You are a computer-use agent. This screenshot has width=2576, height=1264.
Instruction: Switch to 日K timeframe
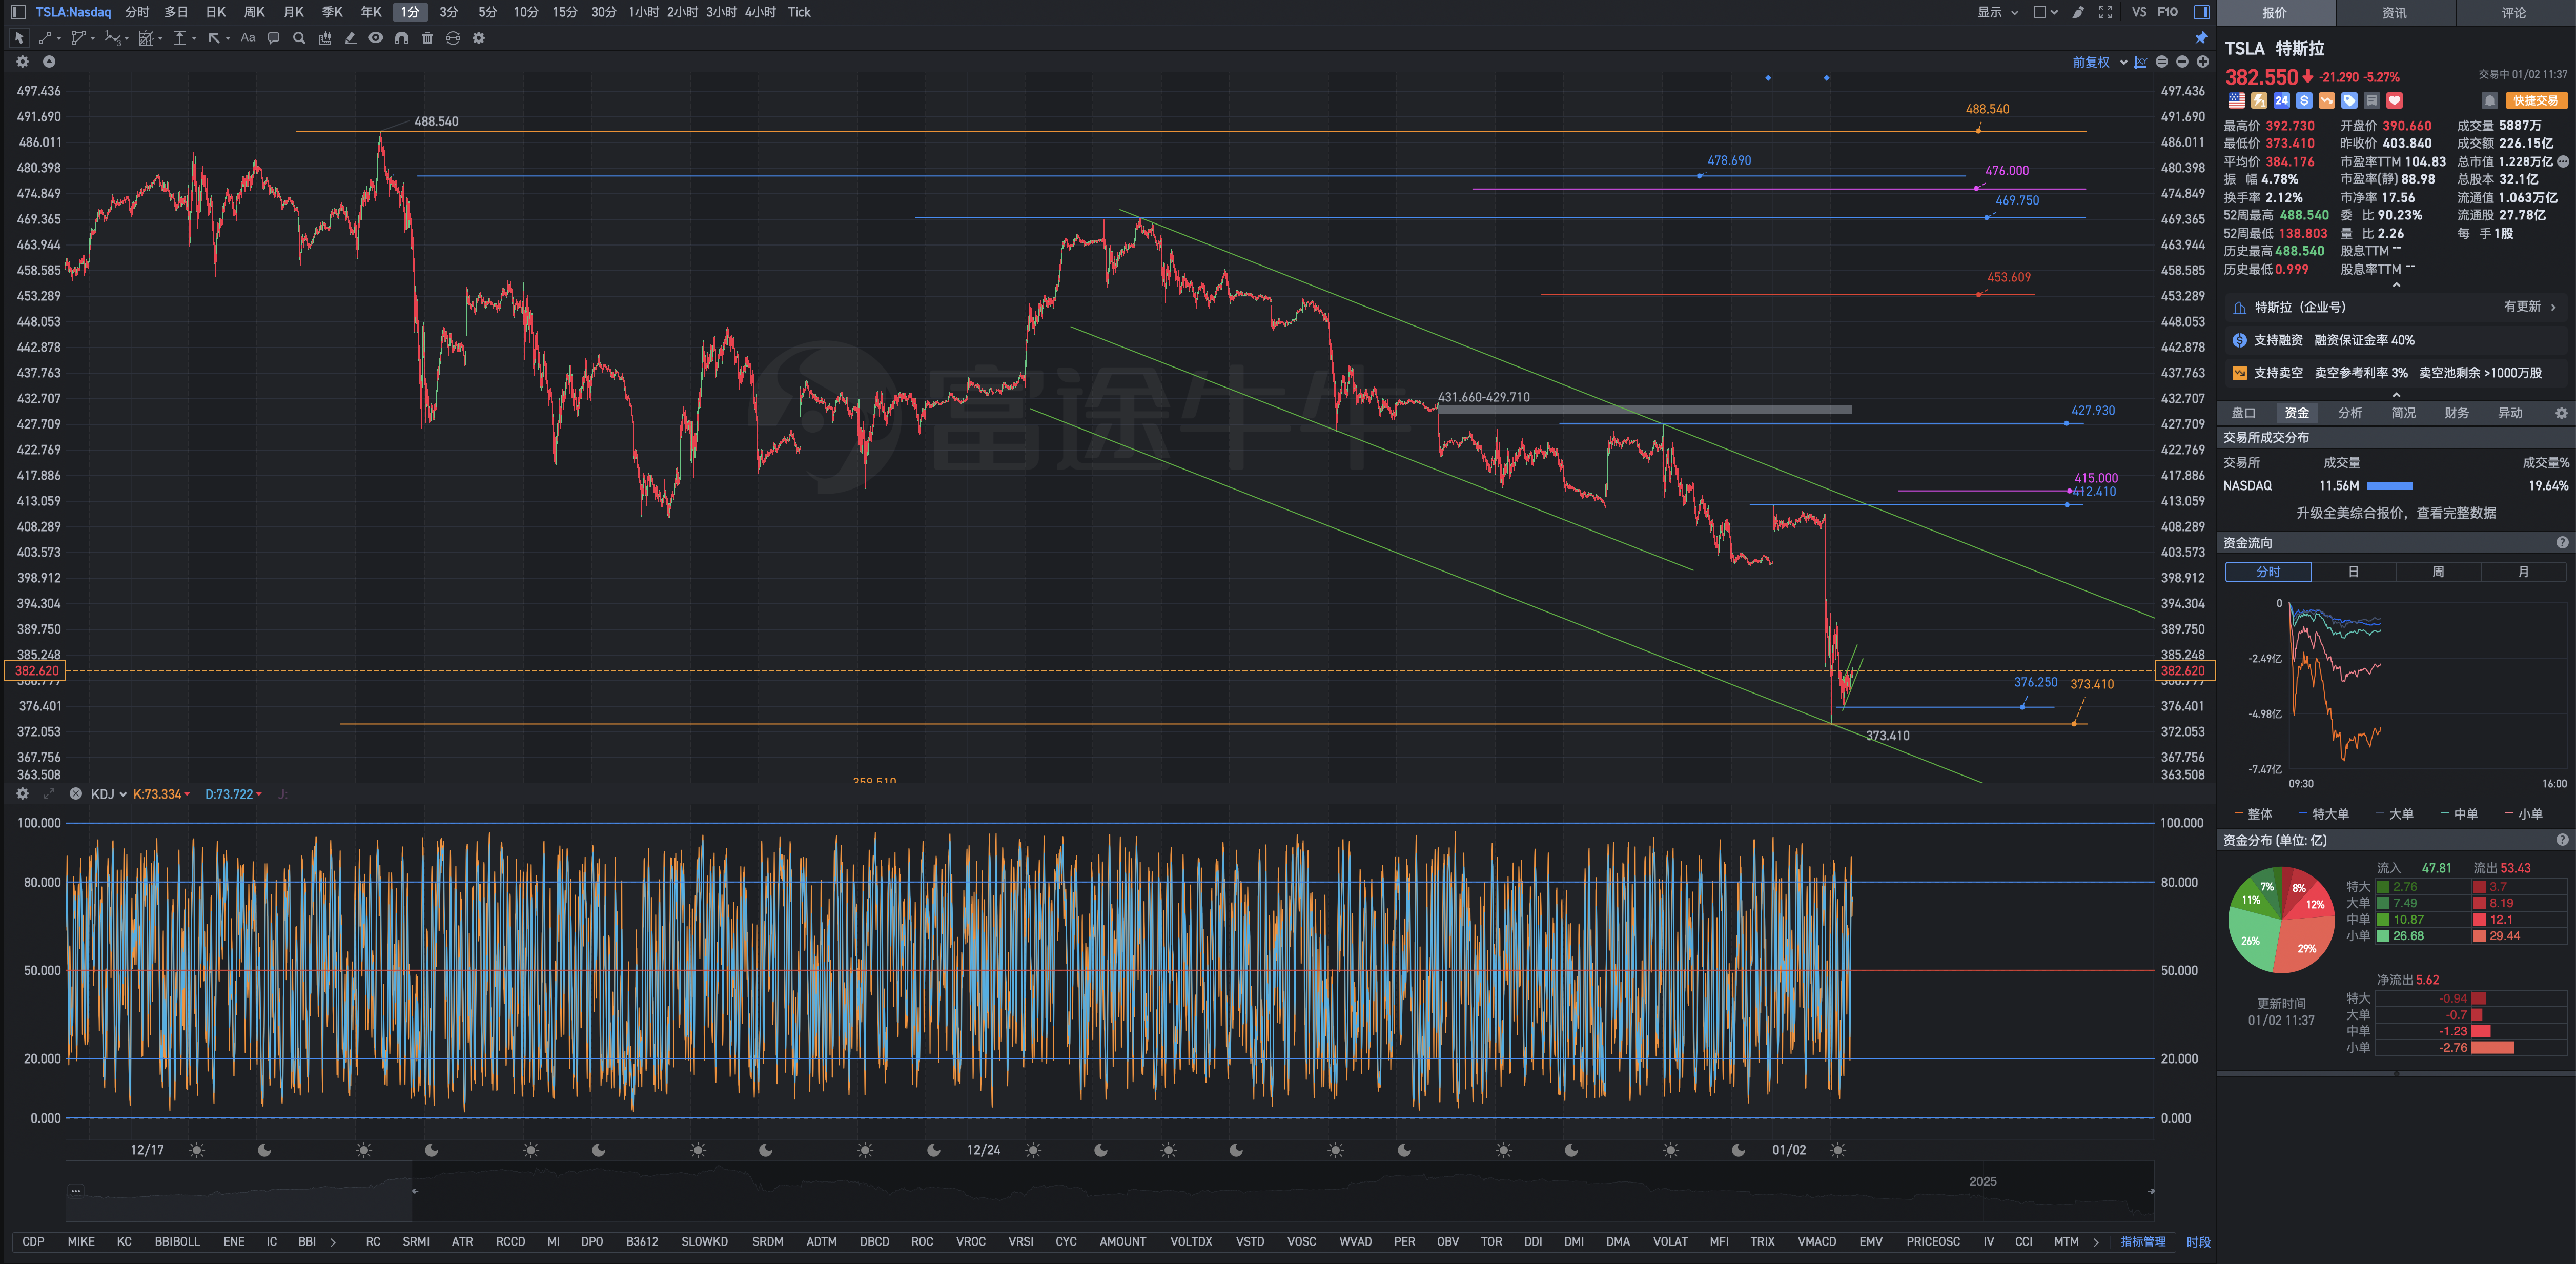(216, 12)
